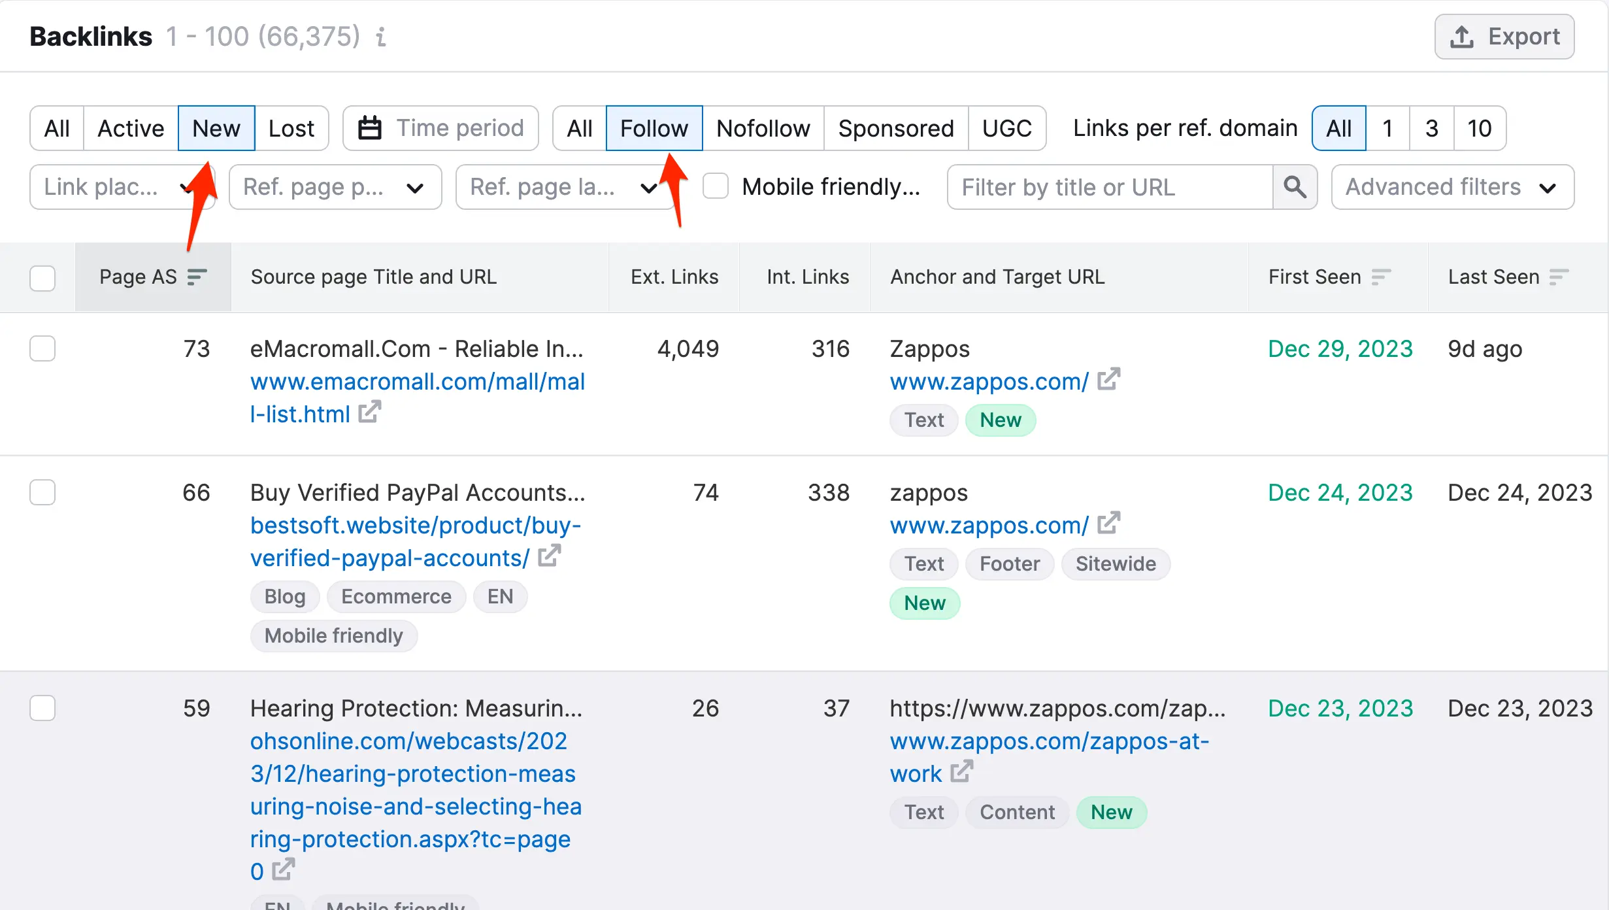The width and height of the screenshot is (1609, 910).
Task: Click the search magnifier icon in URL filter
Action: (x=1294, y=187)
